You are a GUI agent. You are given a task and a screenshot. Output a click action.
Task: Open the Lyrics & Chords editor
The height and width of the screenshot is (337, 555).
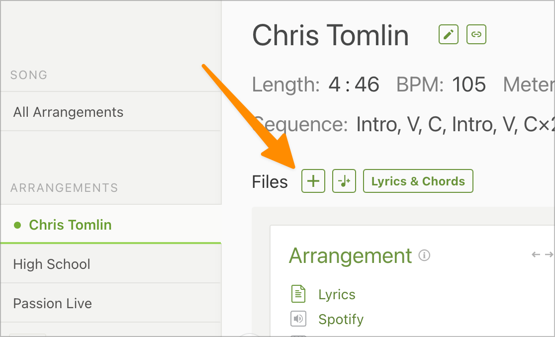pos(418,181)
